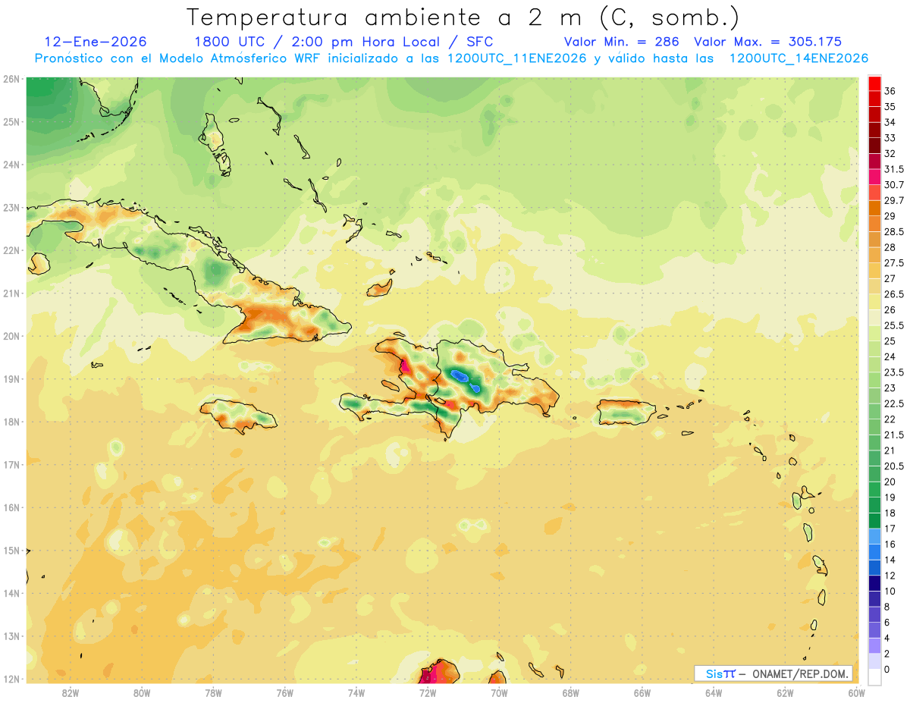This screenshot has width=910, height=703.
Task: Click the "66W" longitude axis label
Action: point(642,692)
